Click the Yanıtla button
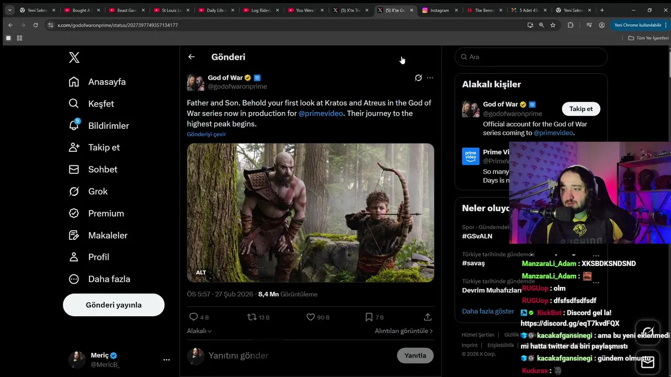671x377 pixels. 415,356
